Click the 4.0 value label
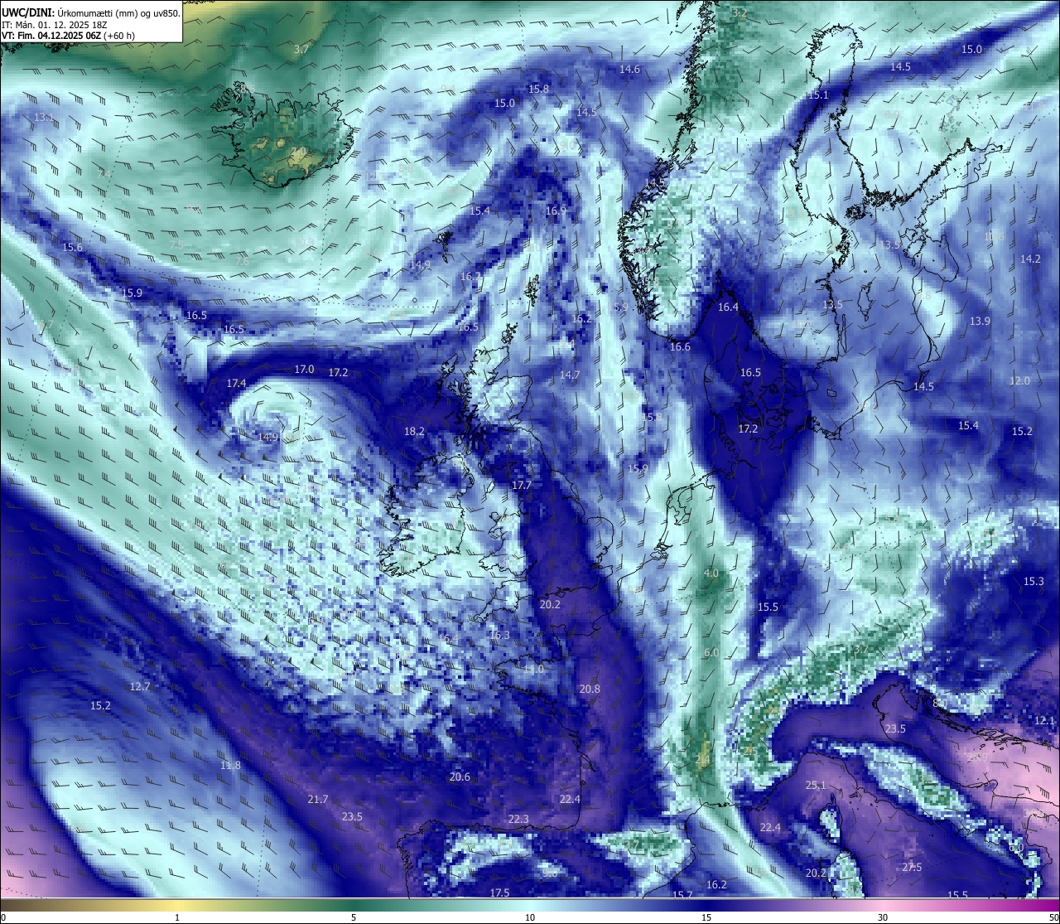 coord(711,573)
